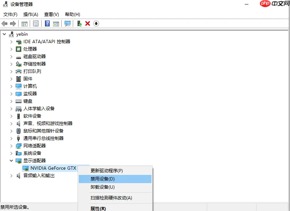Click the Device Manager title bar icon
The width and height of the screenshot is (290, 211).
pos(5,4)
